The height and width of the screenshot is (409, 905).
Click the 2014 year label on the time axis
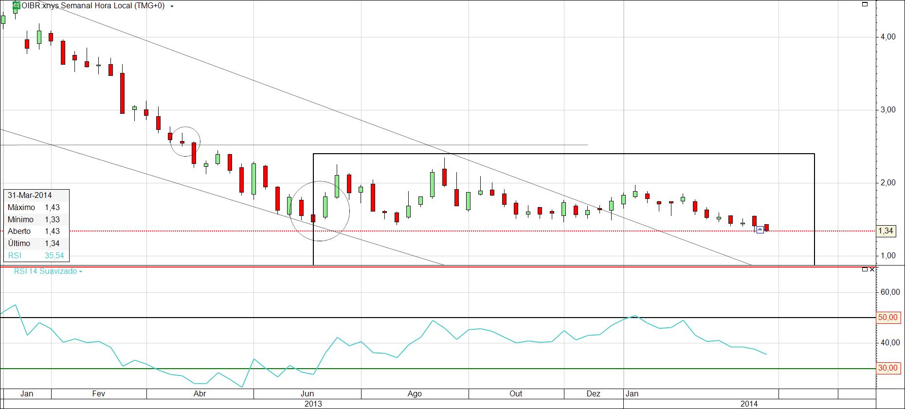click(x=749, y=404)
